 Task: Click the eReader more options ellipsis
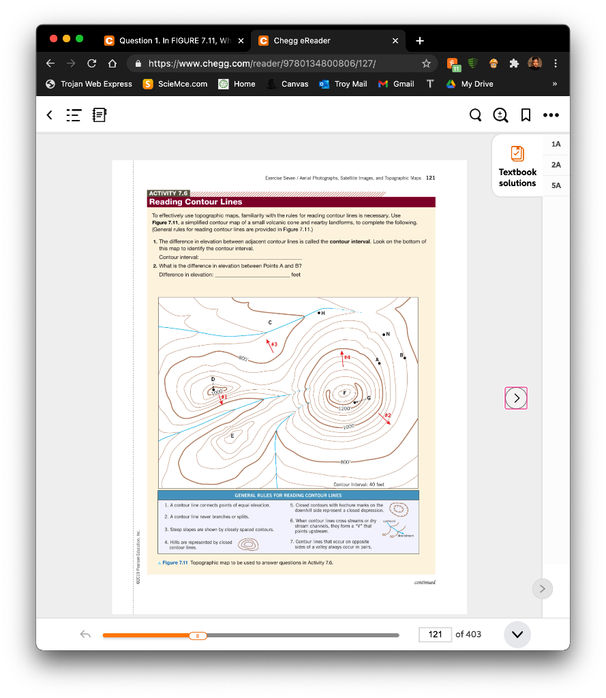pyautogui.click(x=551, y=115)
